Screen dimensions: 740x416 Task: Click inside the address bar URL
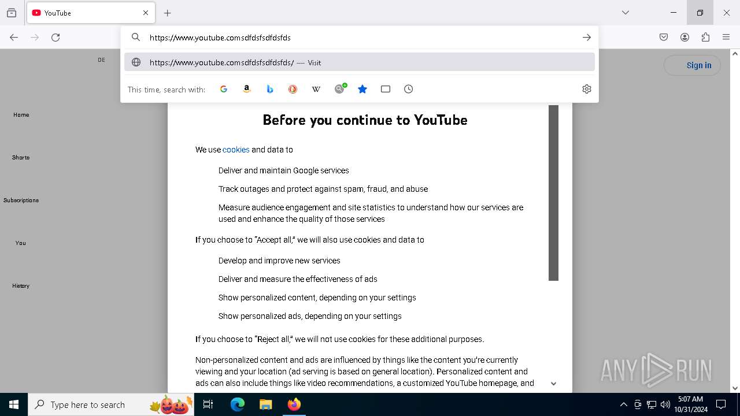point(358,38)
